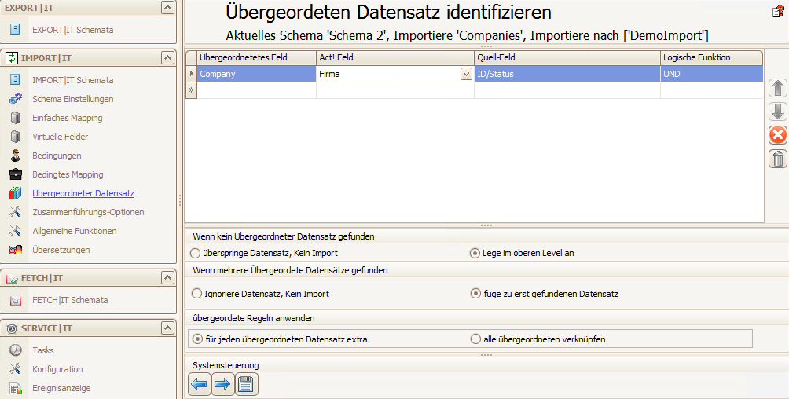Open EXPORT|IT Schemata icon

coord(15,30)
